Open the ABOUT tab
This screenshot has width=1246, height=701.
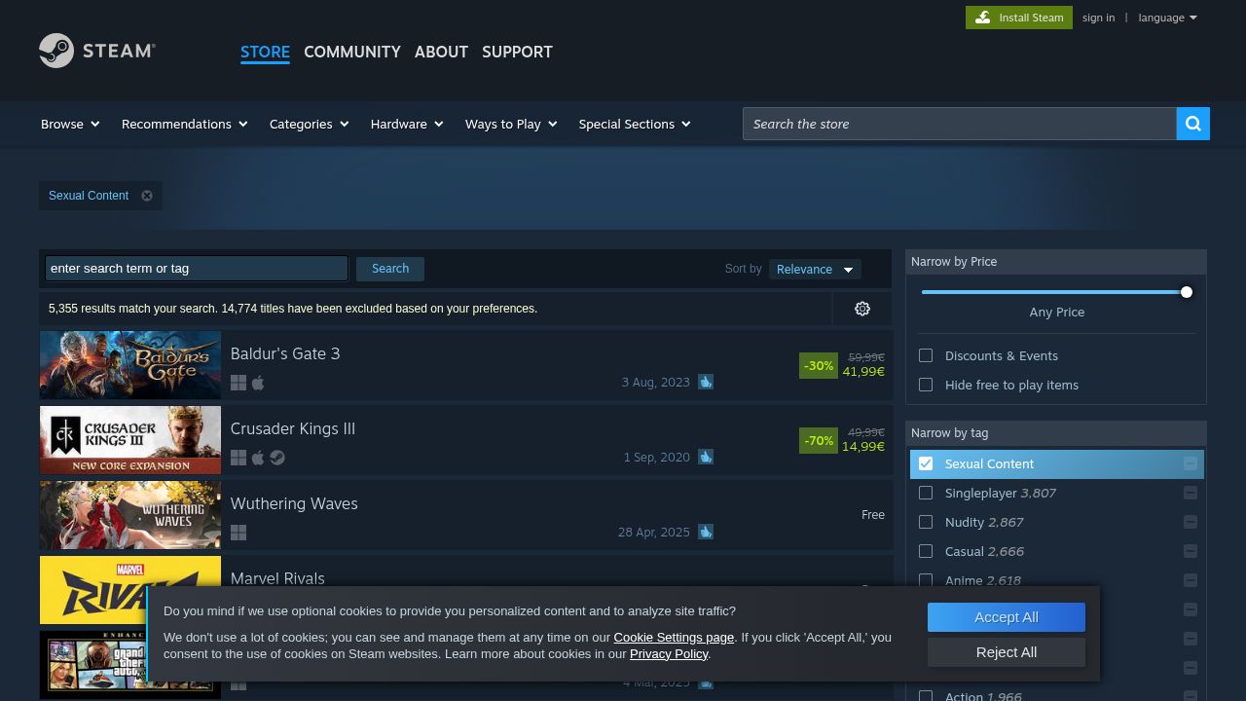pyautogui.click(x=441, y=52)
